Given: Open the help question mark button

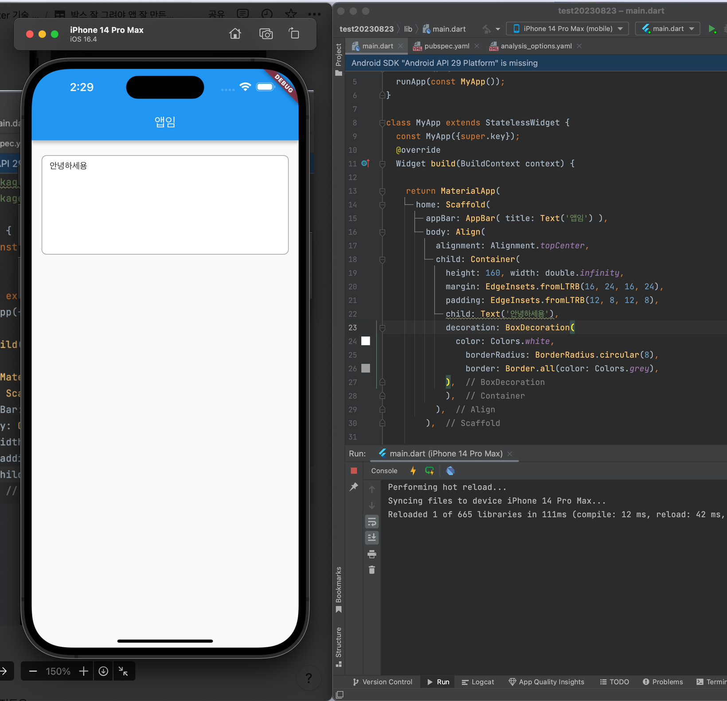Looking at the screenshot, I should point(309,678).
